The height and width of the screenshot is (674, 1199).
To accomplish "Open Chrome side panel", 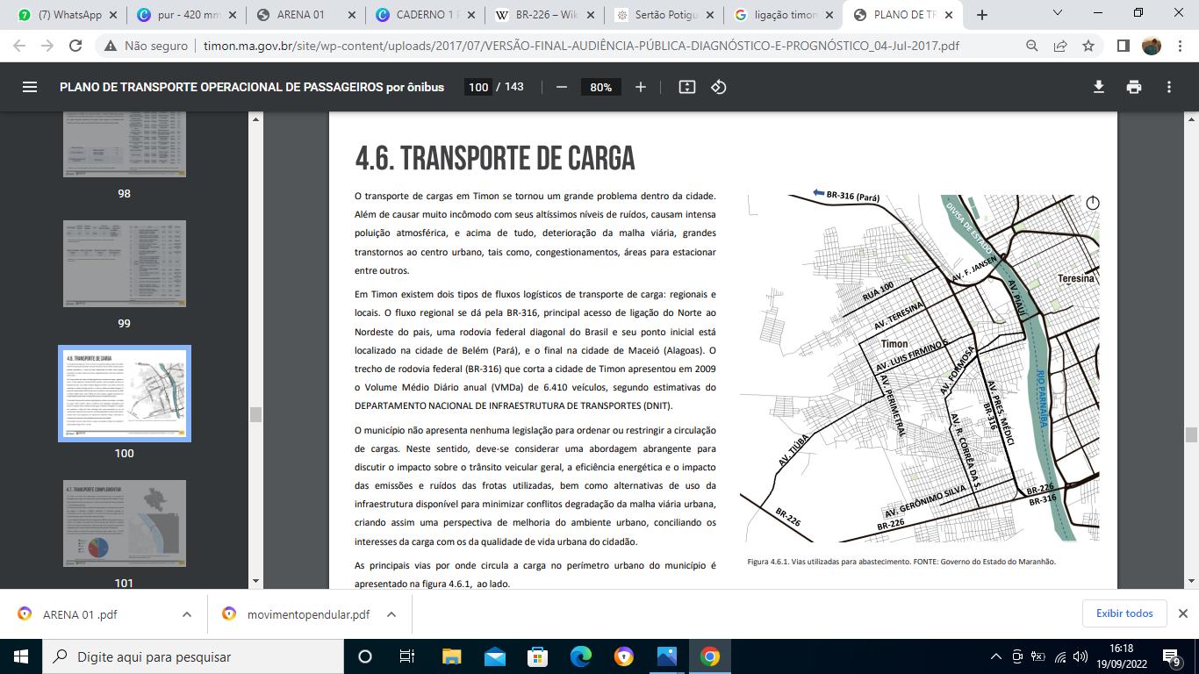I will tap(1123, 46).
